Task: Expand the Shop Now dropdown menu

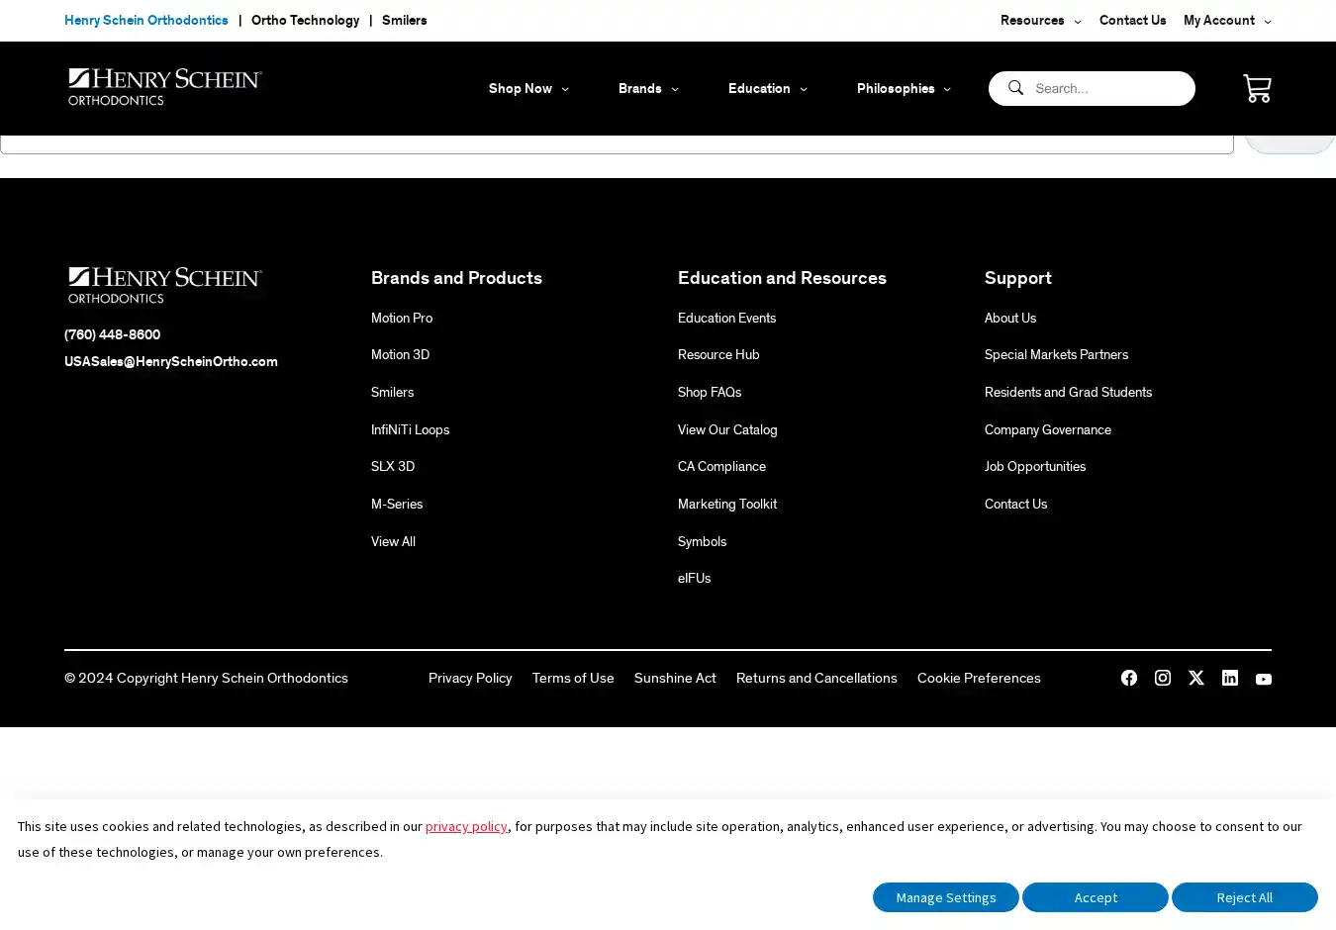Action: point(528,88)
